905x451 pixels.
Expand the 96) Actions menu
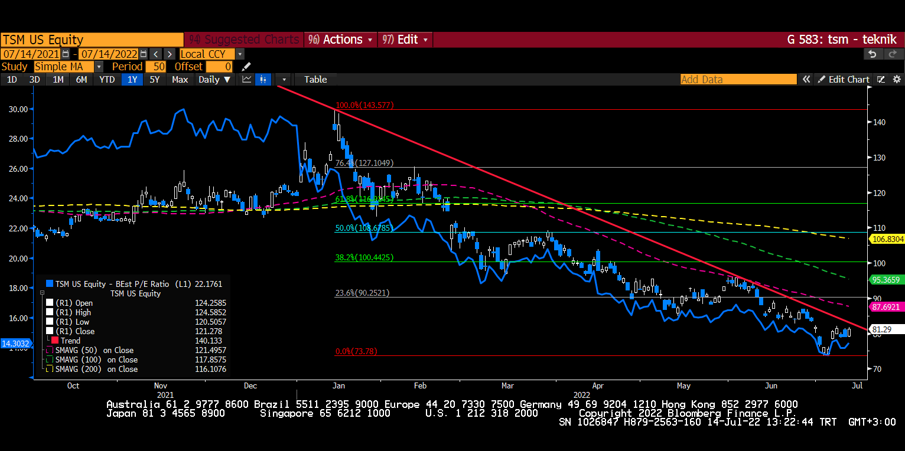(x=341, y=40)
